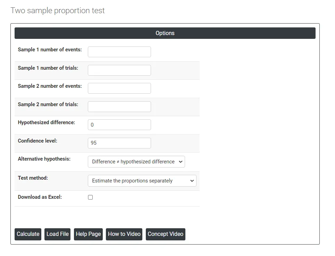Click the 'Hypothesized difference:' label

click(x=47, y=122)
